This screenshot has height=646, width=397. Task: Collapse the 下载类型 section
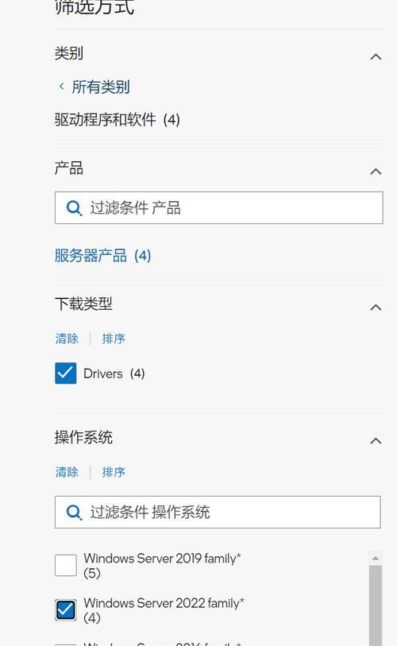376,308
